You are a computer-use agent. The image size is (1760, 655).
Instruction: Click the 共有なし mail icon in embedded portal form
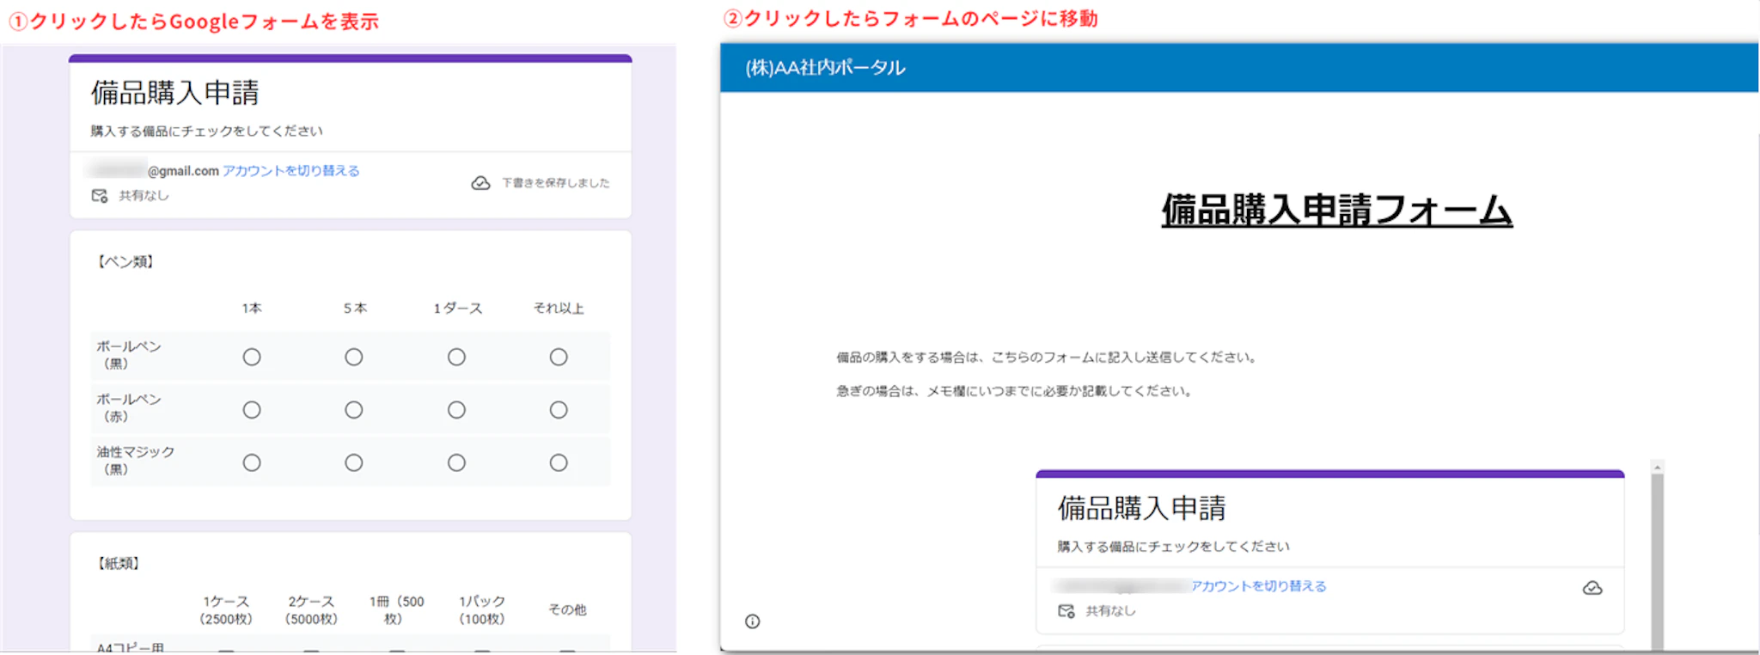(1066, 611)
